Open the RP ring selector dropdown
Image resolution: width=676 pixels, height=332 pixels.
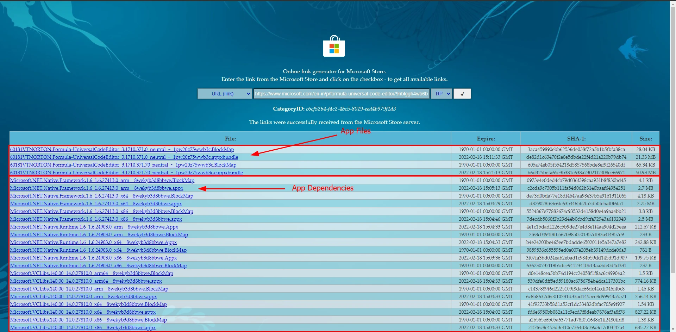point(442,94)
